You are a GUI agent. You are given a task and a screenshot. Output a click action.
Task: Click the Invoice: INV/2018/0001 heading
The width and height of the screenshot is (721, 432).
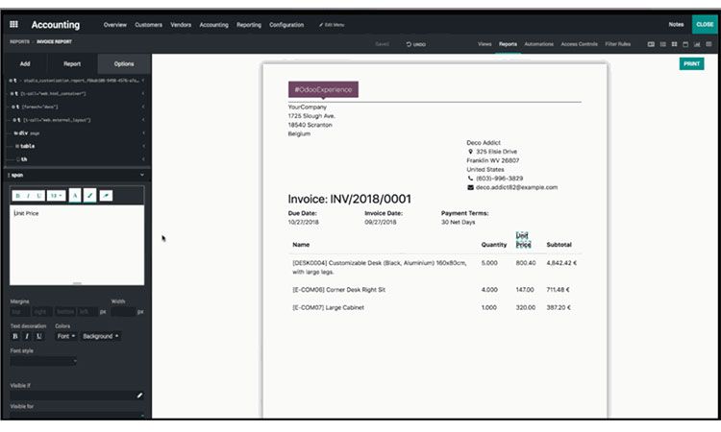(350, 199)
